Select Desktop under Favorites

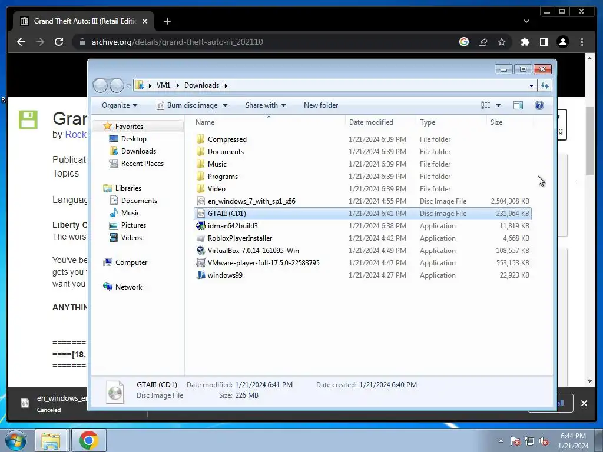pyautogui.click(x=134, y=139)
